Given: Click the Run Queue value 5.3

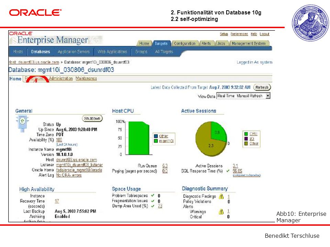Looking at the screenshot, I should [165, 166].
